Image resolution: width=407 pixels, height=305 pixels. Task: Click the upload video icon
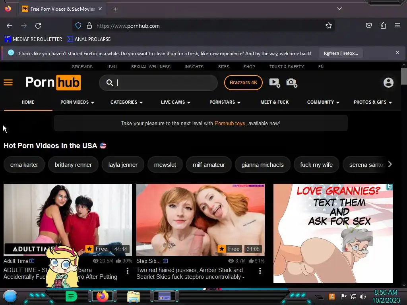[274, 83]
